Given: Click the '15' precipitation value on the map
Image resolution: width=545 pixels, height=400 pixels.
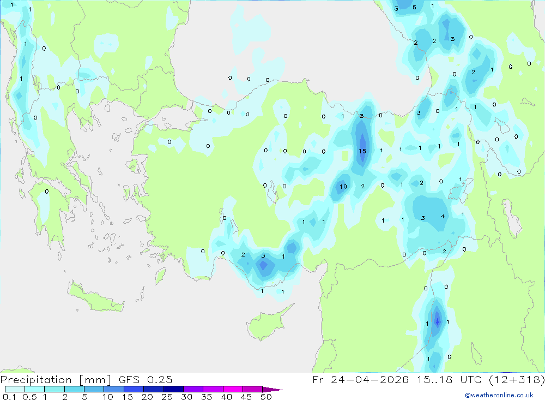Looking at the screenshot, I should tap(362, 151).
